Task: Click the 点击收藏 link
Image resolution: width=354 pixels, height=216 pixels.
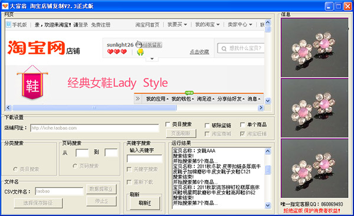Action: [x=199, y=52]
